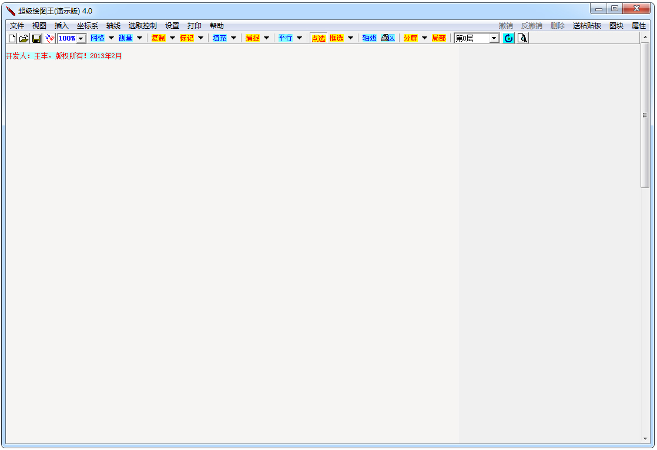Expand the 标记 dropdown arrow

201,38
